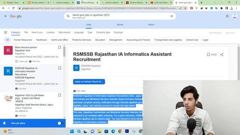
Task: Open the Date posted filter
Action: coord(64,32)
